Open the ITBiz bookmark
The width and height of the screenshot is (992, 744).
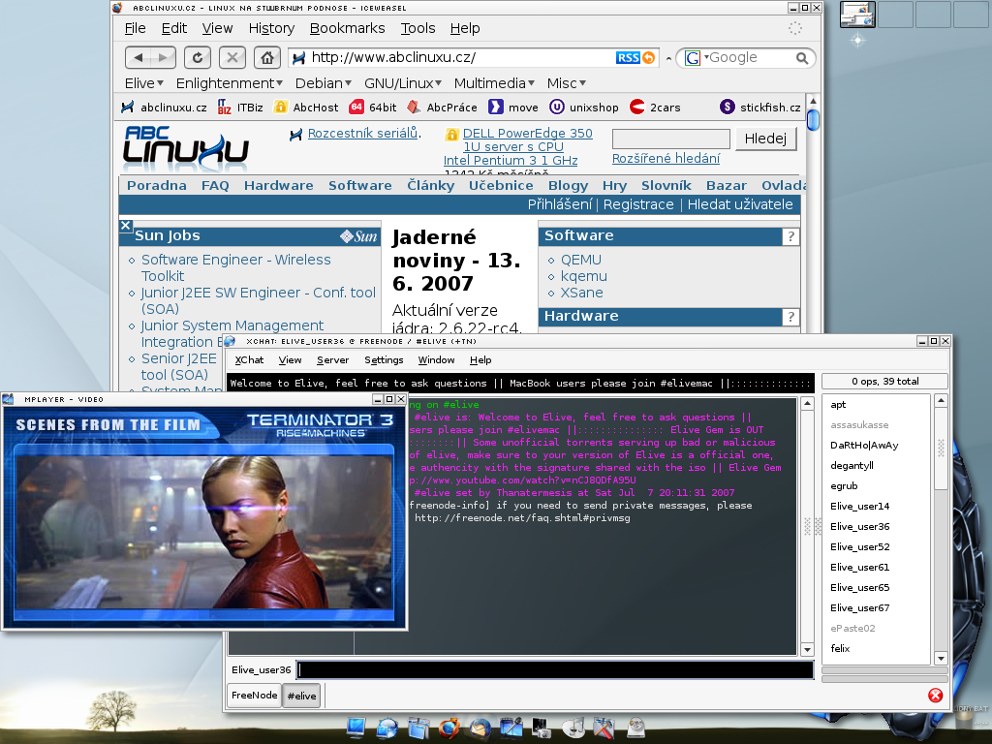pyautogui.click(x=240, y=107)
